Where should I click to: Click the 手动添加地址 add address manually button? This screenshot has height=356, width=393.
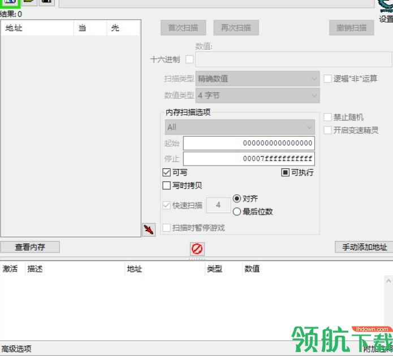[x=364, y=247]
